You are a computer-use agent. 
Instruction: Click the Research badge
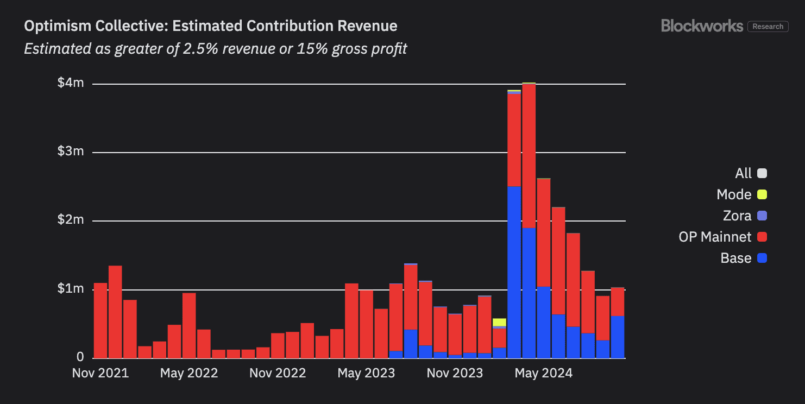(768, 26)
